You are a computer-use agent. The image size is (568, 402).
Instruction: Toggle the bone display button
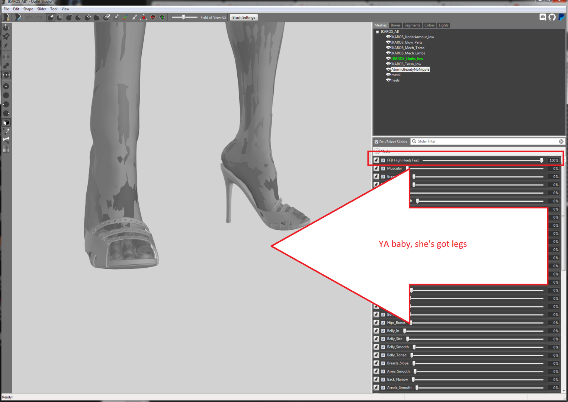[x=6, y=140]
